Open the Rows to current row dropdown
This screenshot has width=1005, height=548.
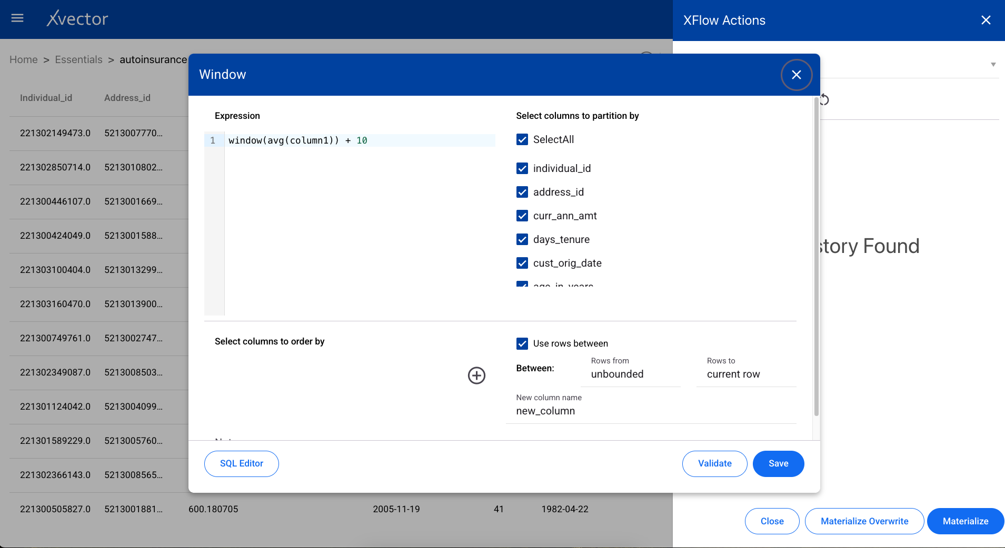coord(746,374)
